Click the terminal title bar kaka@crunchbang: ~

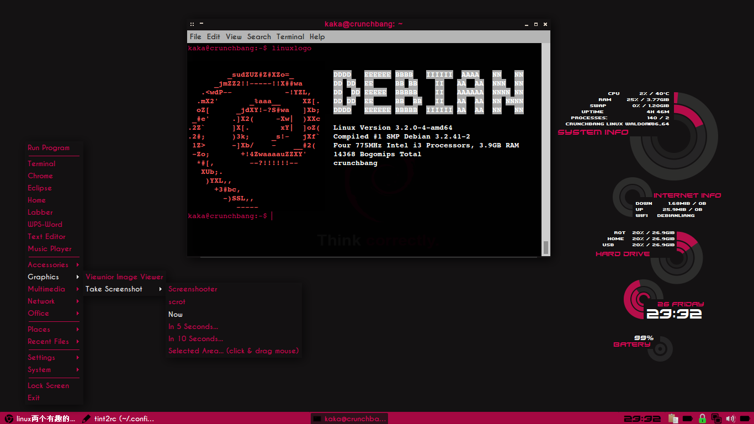pyautogui.click(x=363, y=24)
